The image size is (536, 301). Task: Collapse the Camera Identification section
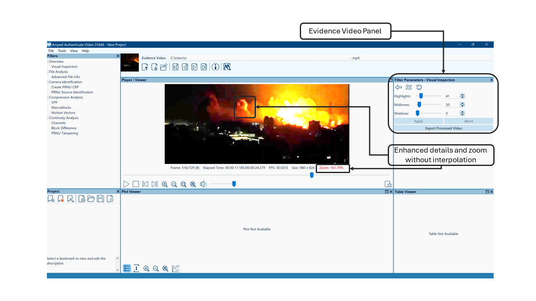[x=48, y=82]
